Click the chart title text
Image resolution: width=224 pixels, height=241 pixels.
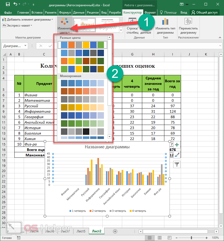107,147
